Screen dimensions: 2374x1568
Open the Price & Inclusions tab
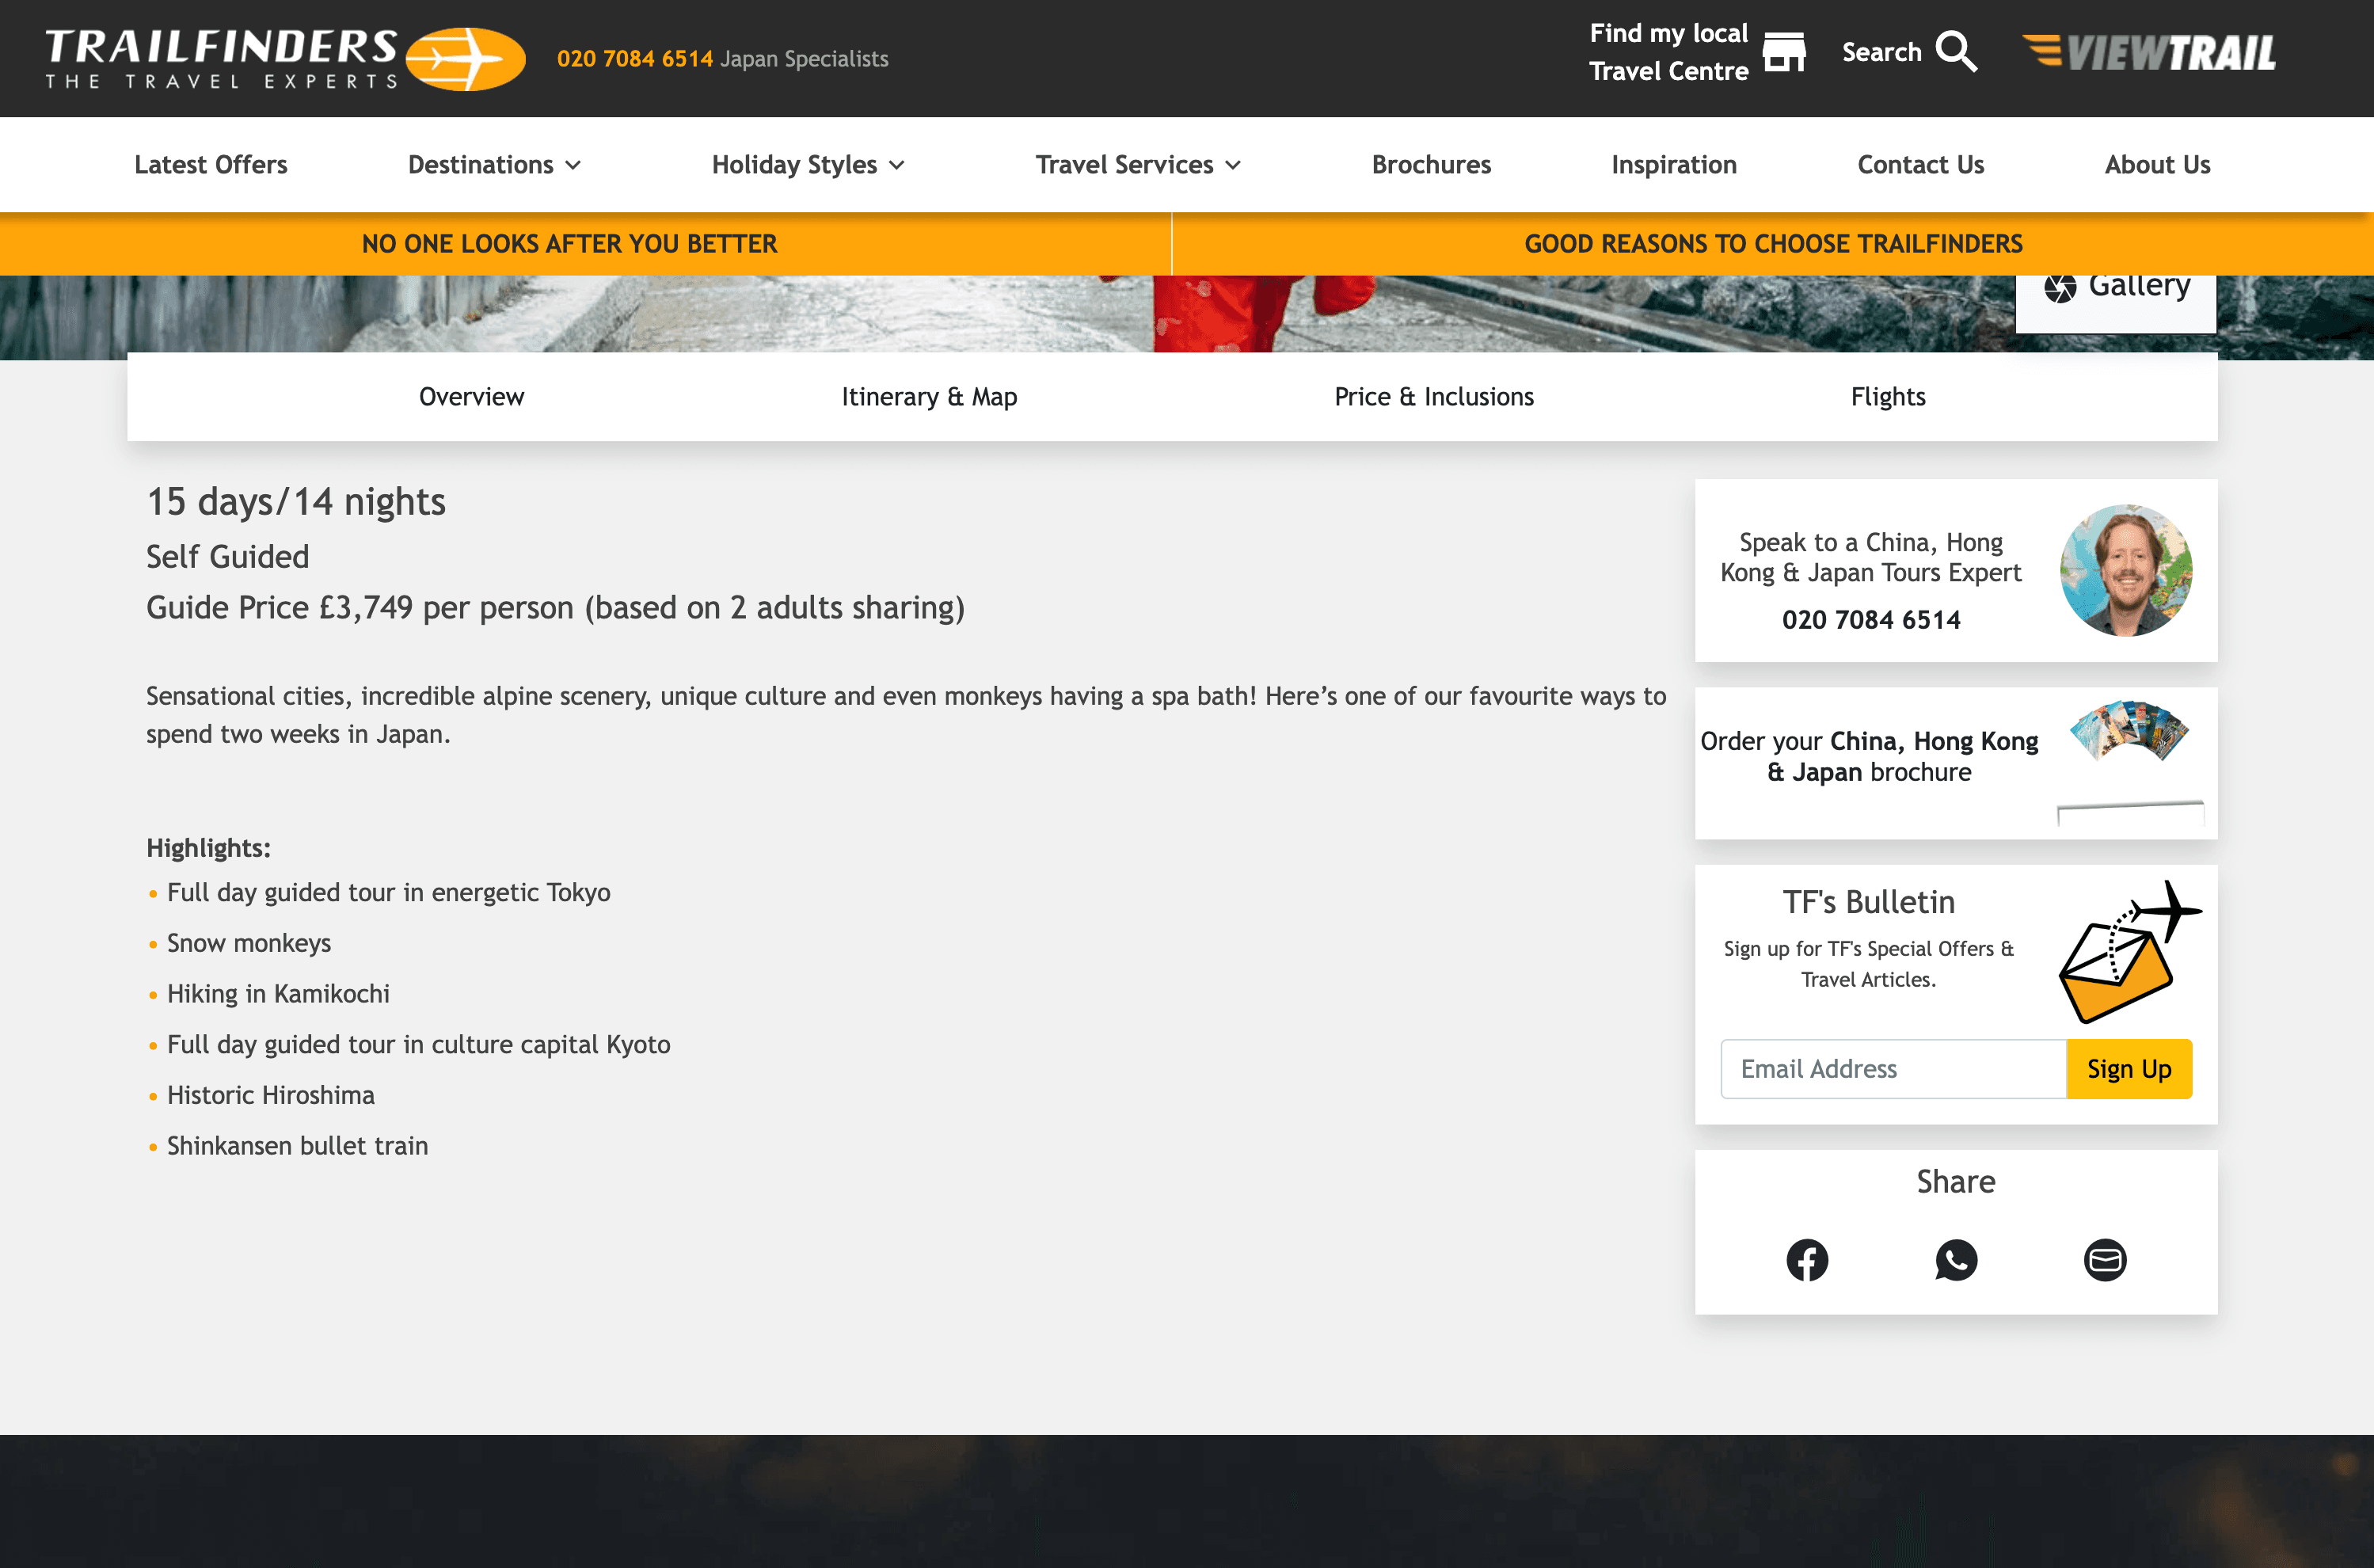pyautogui.click(x=1433, y=397)
